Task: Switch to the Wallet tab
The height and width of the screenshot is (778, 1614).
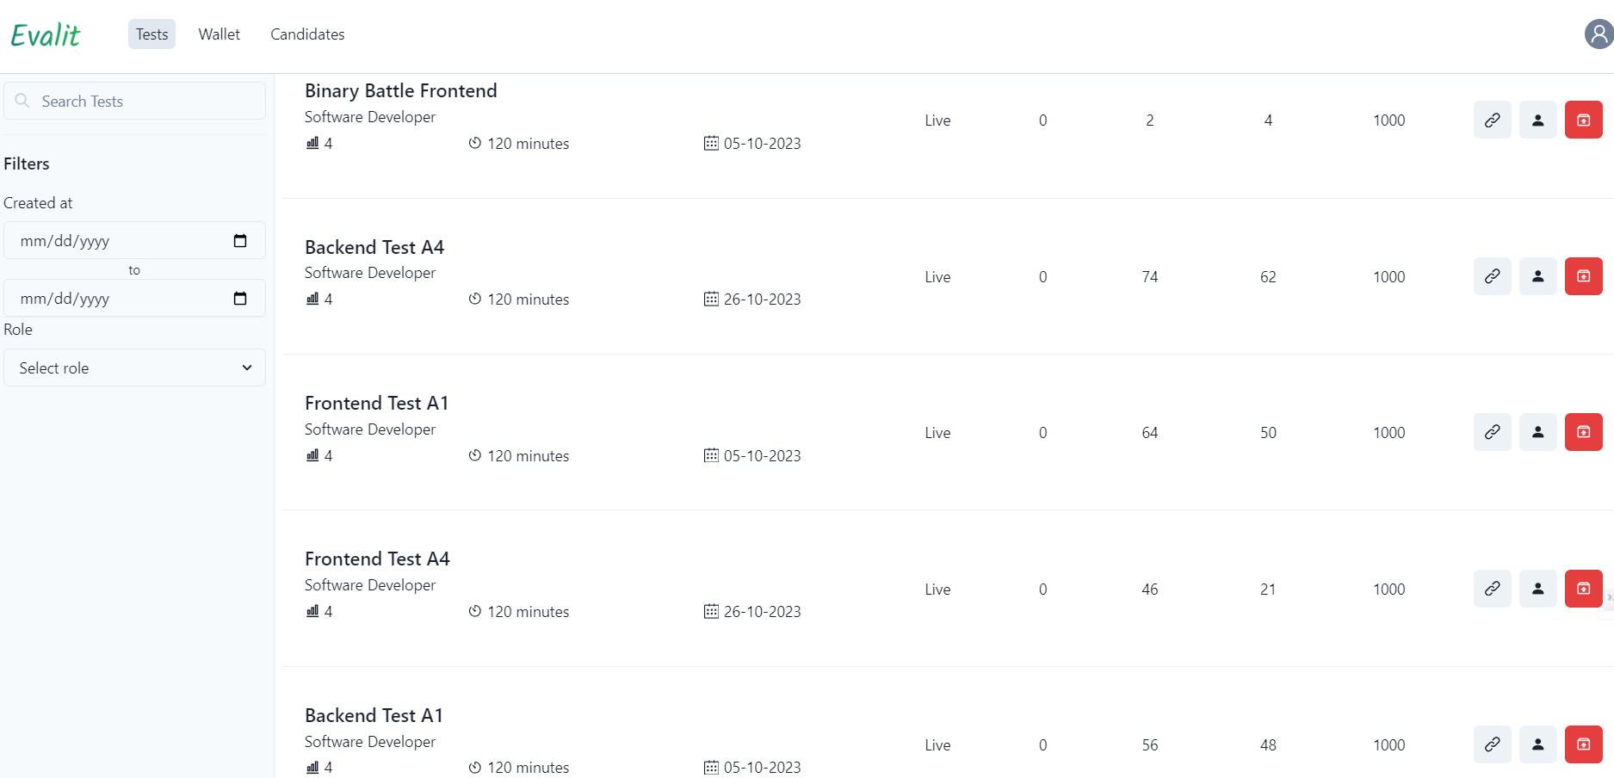Action: [x=219, y=34]
